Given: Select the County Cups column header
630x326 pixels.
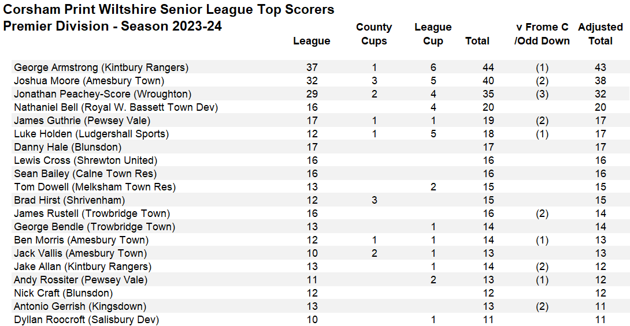Looking at the screenshot, I should pos(374,34).
